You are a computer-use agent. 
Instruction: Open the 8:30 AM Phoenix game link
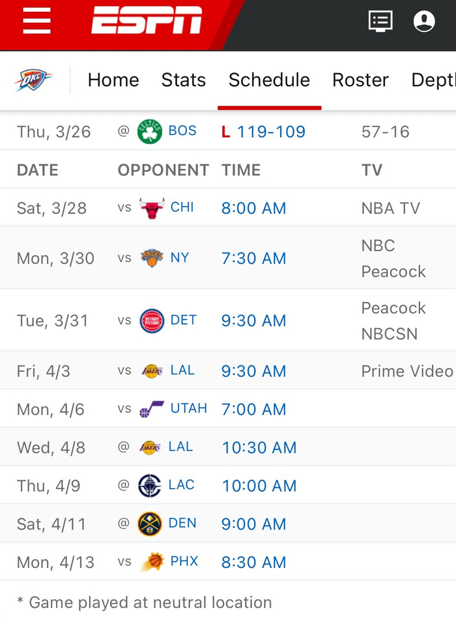[x=253, y=562]
